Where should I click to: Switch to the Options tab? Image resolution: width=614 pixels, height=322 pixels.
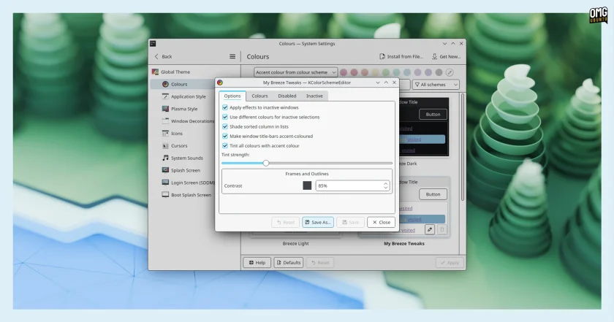point(232,96)
